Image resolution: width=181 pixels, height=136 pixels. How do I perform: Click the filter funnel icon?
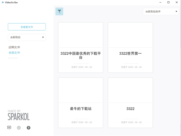click(59, 11)
